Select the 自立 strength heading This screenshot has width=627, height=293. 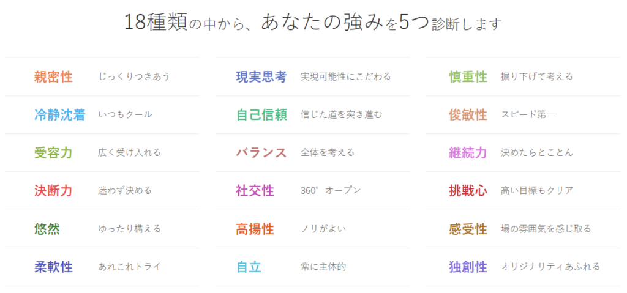tap(249, 267)
